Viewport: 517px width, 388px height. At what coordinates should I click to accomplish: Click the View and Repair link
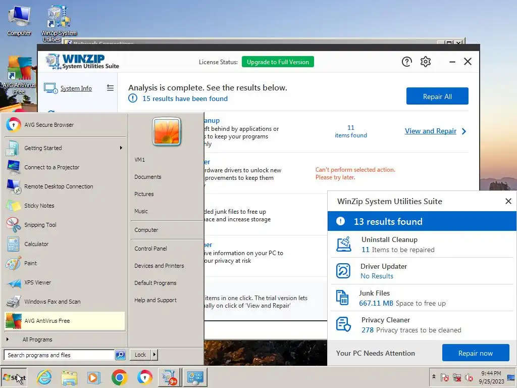(x=431, y=131)
